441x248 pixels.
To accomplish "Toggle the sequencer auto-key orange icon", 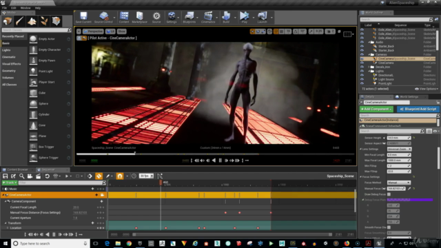I will coord(99,176).
